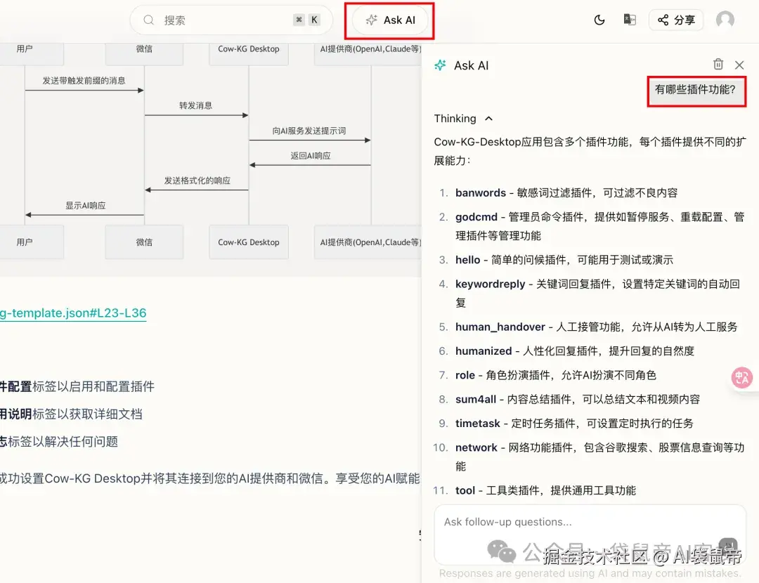Click the Thinking label text
This screenshot has width=759, height=583.
pos(455,119)
